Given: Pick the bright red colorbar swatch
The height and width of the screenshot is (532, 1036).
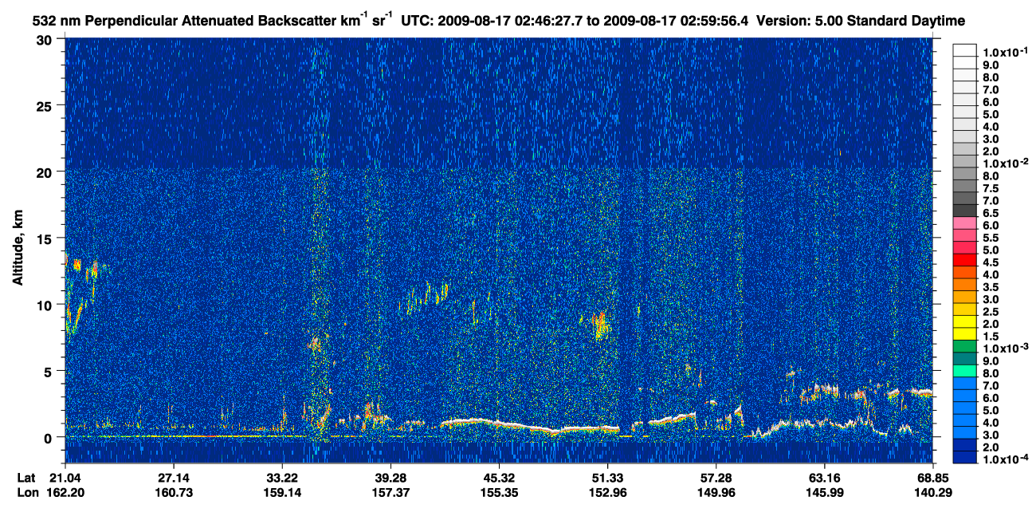Looking at the screenshot, I should point(965,259).
